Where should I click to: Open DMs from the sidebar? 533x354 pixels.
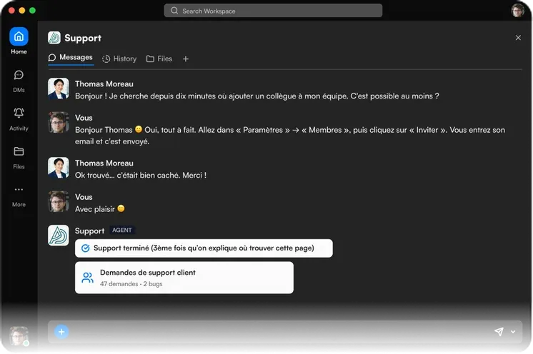19,81
